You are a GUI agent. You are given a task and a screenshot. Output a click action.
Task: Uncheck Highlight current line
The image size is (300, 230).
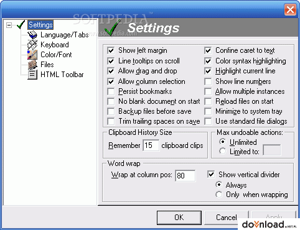(208, 71)
